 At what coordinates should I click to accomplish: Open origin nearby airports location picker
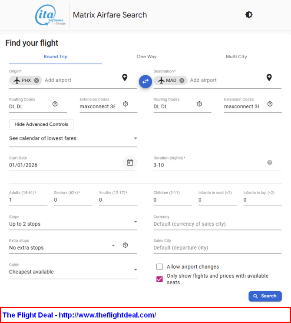(x=125, y=77)
